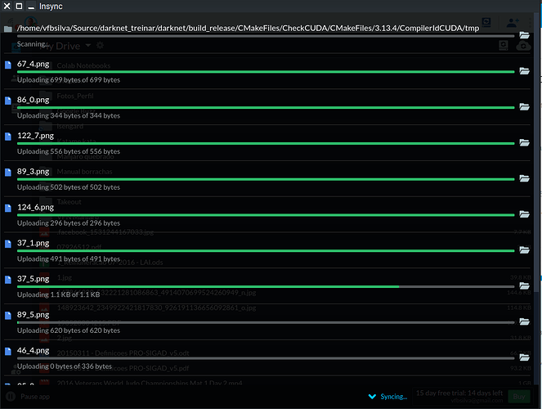The image size is (542, 409).
Task: Select the 122_7.png file name
Action: (36, 136)
